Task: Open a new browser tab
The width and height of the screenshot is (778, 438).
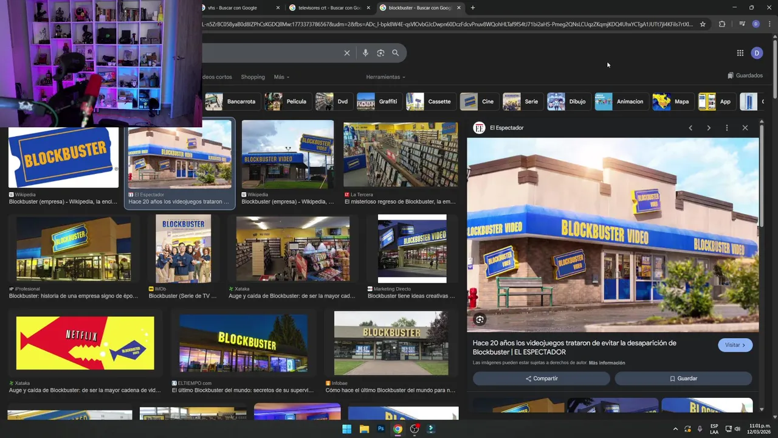Action: pos(473,8)
